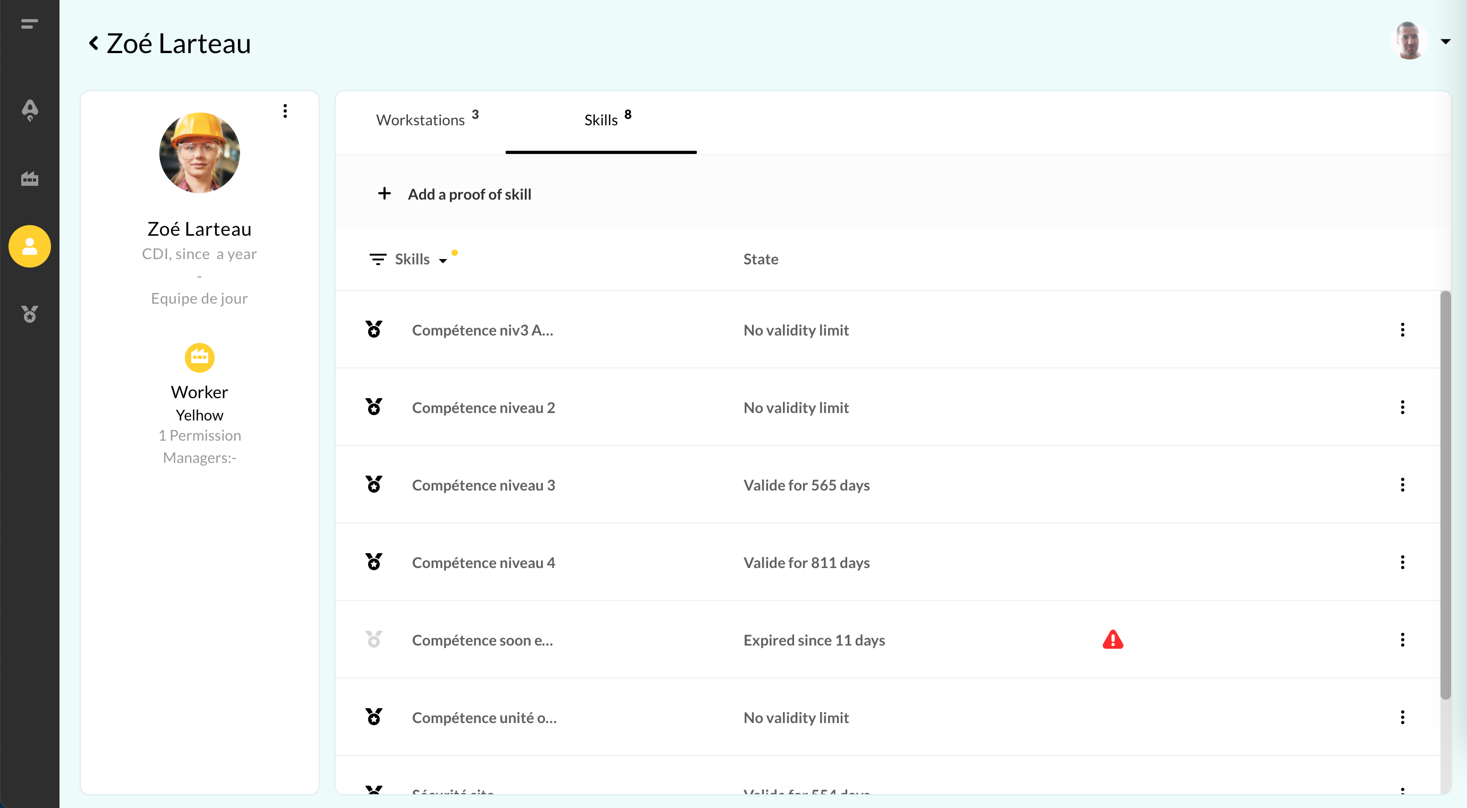Screen dimensions: 1467x808
Task: Select the factory icon in the sidebar
Action: [x=30, y=178]
